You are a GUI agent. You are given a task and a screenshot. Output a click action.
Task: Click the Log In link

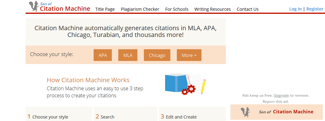(x=295, y=9)
